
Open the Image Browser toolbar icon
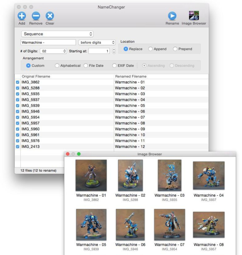(194, 16)
